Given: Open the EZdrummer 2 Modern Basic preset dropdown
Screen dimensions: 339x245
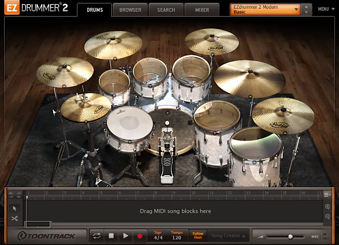Looking at the screenshot, I should coord(265,10).
